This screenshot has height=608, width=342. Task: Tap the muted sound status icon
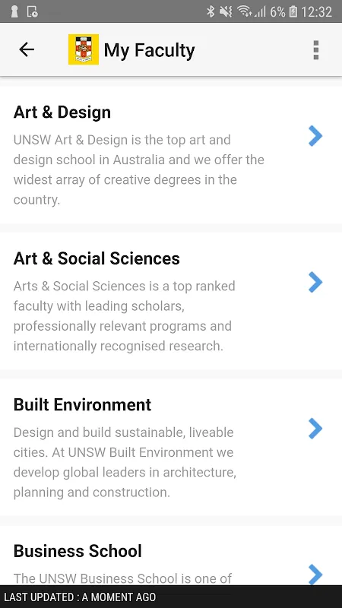click(226, 11)
